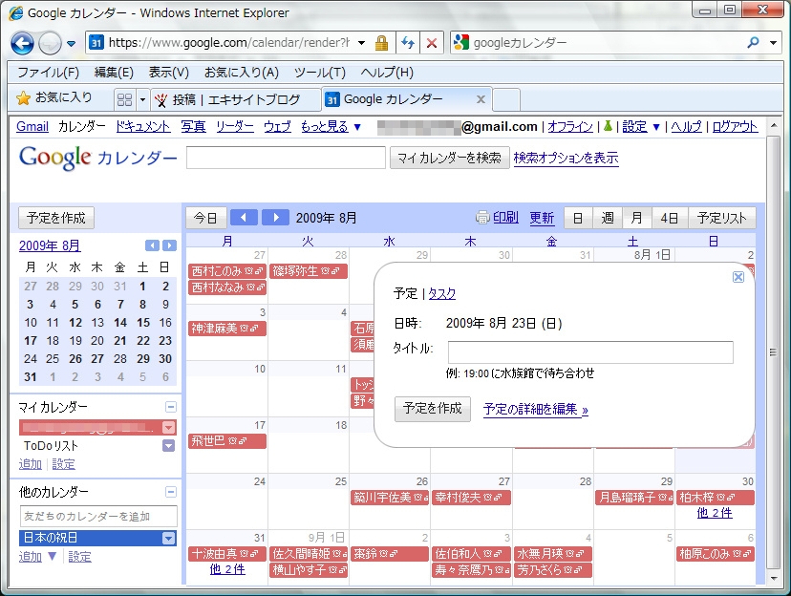This screenshot has width=791, height=596.
Task: Collapse the 他のカレンダー section
Action: (x=171, y=492)
